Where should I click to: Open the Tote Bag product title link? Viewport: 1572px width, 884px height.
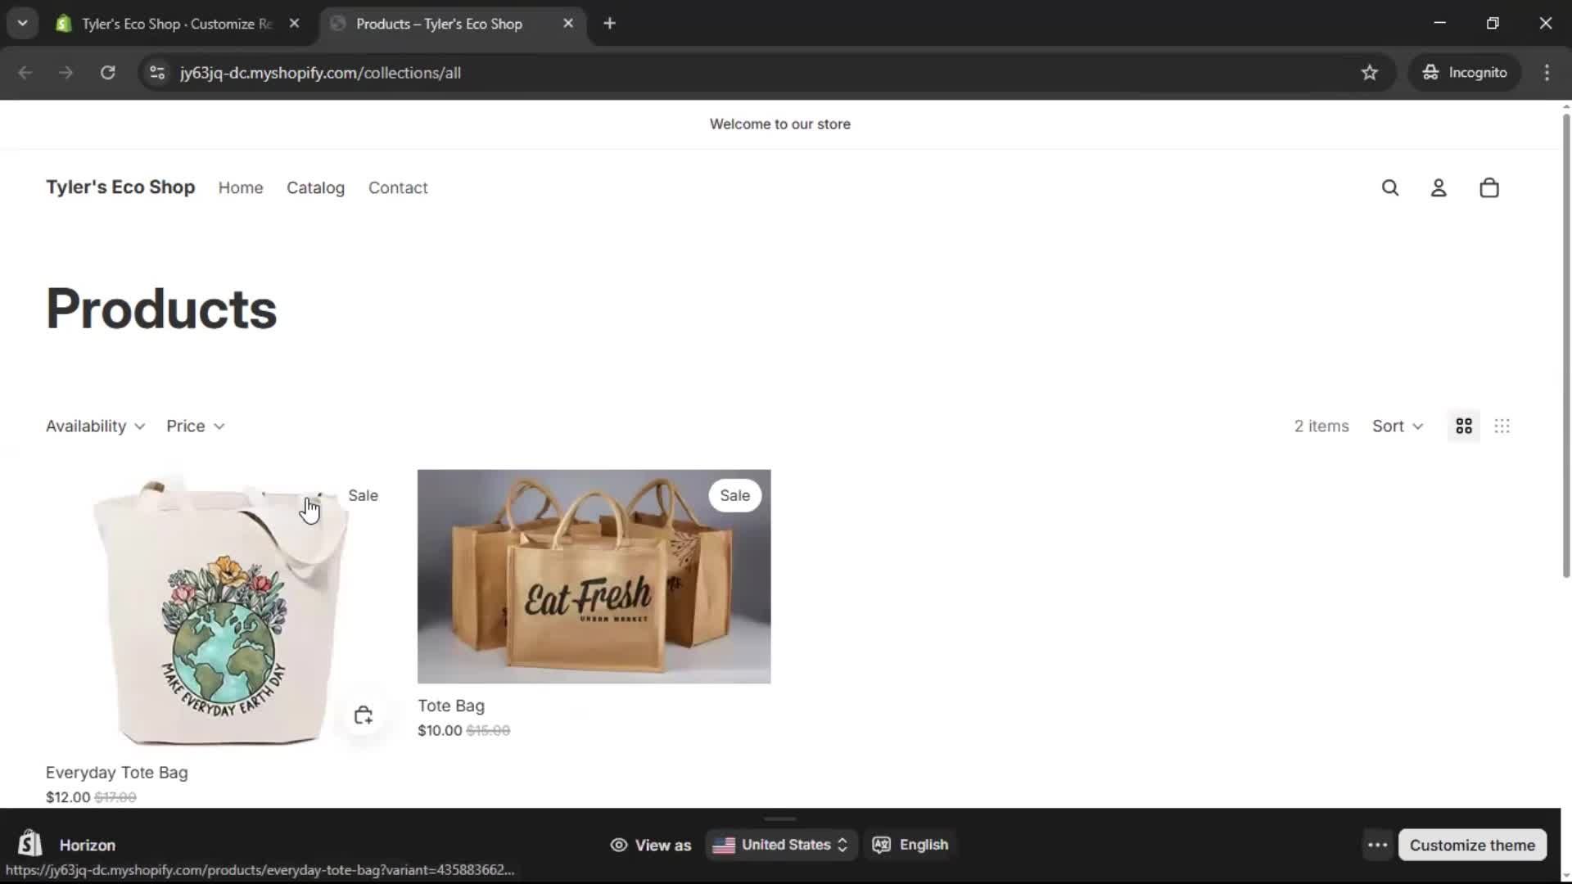(451, 706)
